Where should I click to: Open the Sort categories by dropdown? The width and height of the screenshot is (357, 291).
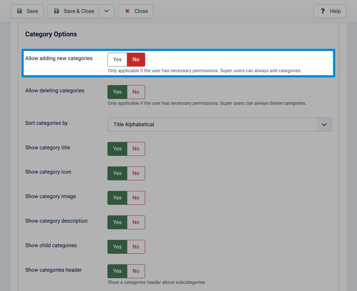tap(220, 125)
